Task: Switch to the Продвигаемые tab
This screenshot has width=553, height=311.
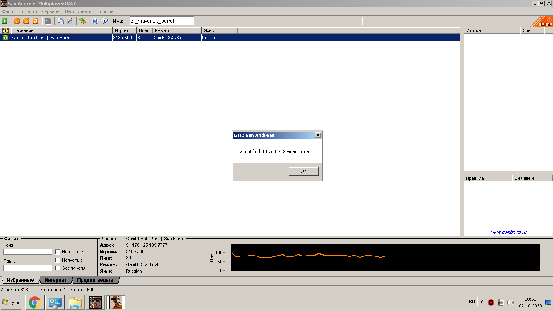Action: pos(95,280)
